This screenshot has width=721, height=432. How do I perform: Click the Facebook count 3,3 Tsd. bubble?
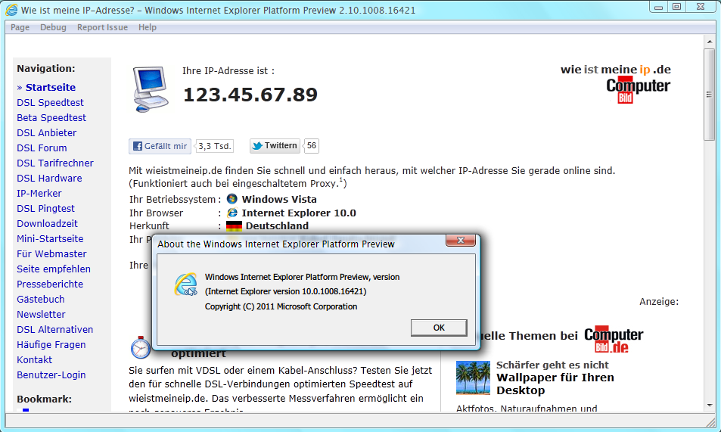click(x=214, y=146)
